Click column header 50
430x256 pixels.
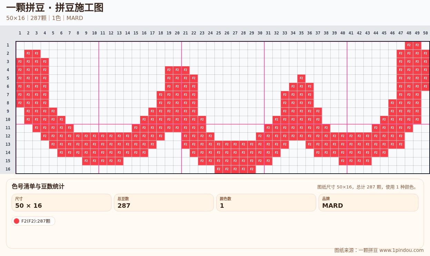coord(426,33)
